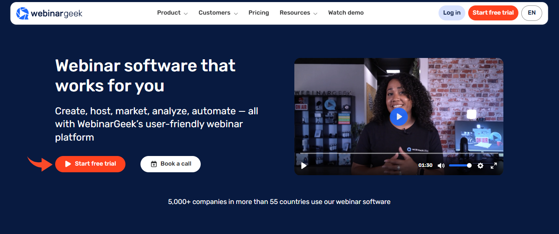Adjust the video volume slider
The image size is (559, 234).
(x=460, y=166)
